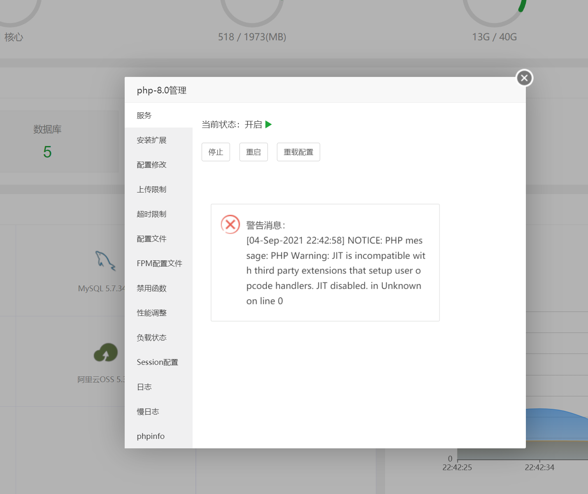Open the 配置文件 section
The width and height of the screenshot is (588, 494).
point(158,239)
